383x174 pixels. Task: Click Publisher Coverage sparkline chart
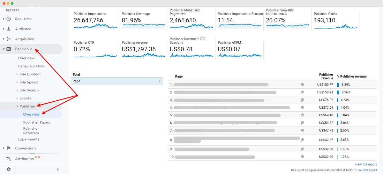pyautogui.click(x=143, y=26)
